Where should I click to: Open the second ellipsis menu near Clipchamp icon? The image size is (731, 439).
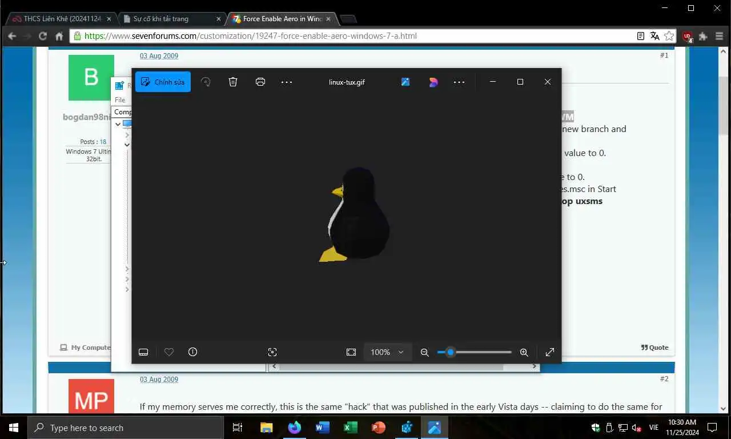tap(459, 82)
